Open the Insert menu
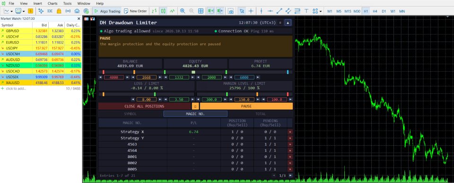Image resolution: width=454 pixels, height=183 pixels. [x=37, y=3]
